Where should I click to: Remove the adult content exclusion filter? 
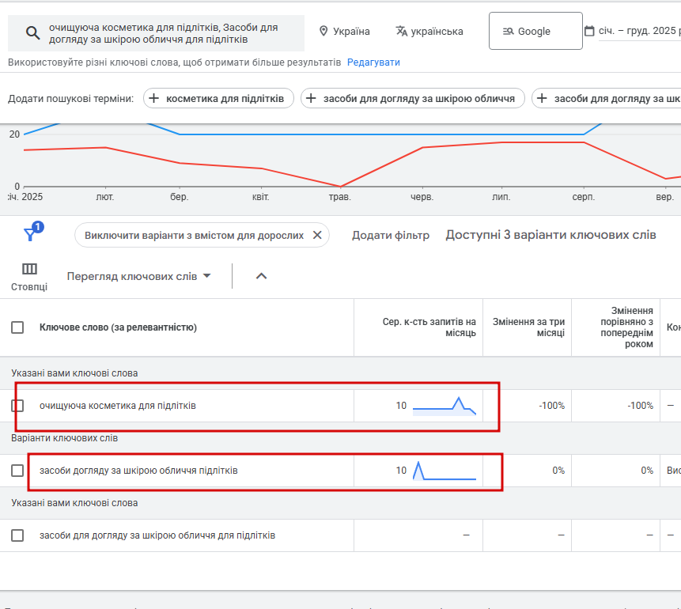pos(317,235)
